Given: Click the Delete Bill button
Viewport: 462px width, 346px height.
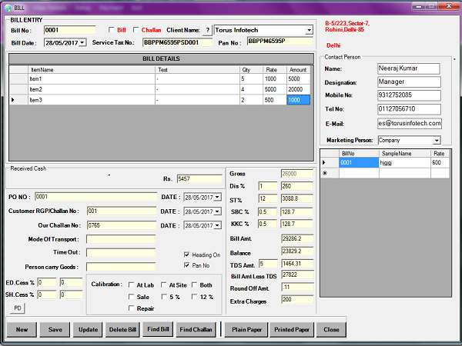Looking at the screenshot, I should [122, 330].
